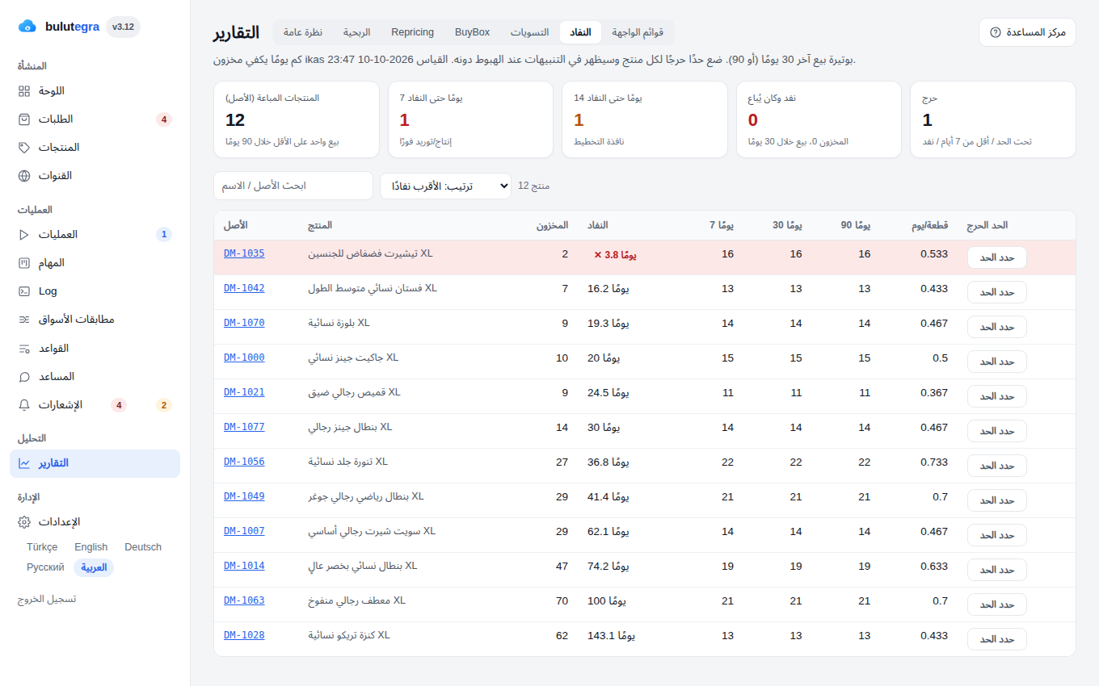
Task: Switch language to English
Action: click(x=91, y=547)
